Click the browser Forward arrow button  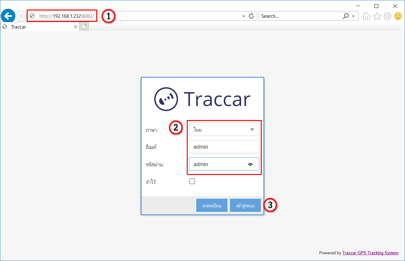pos(21,16)
